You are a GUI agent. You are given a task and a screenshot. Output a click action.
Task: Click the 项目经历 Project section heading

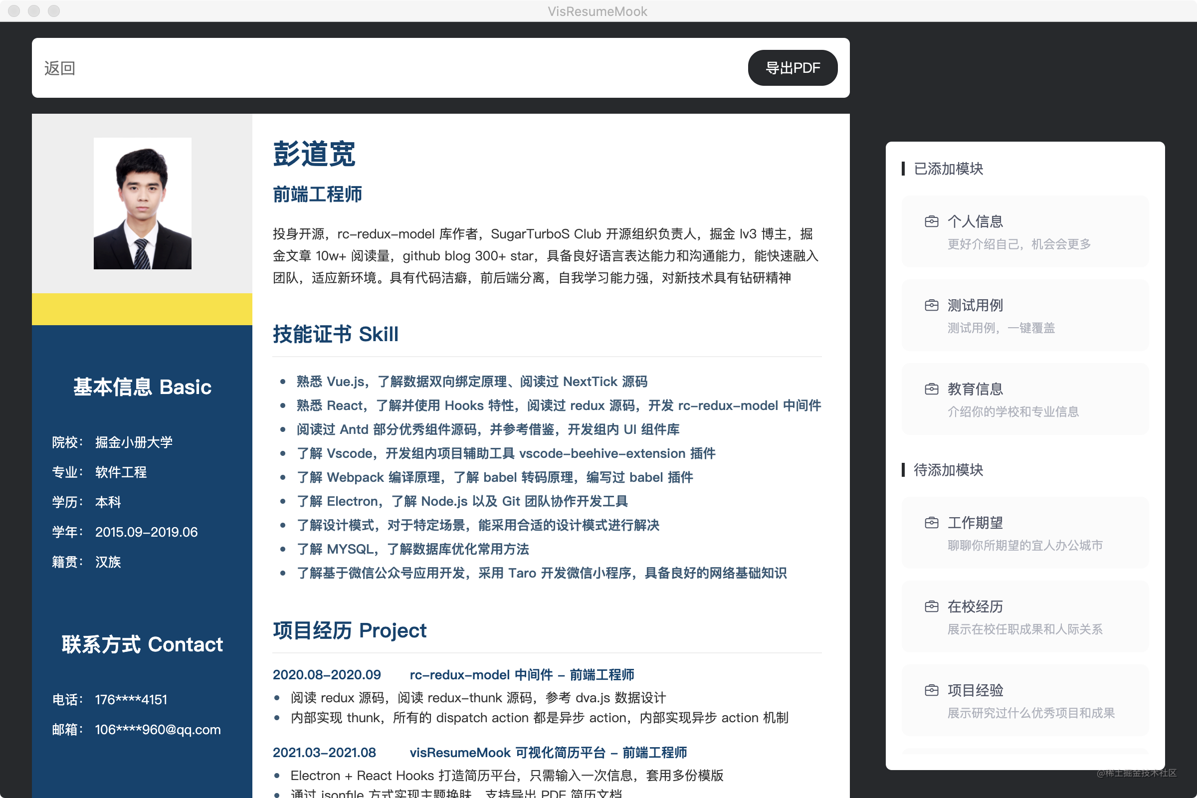[x=349, y=630]
